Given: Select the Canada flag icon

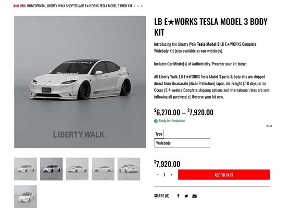Looking at the screenshot, I should [16, 6].
